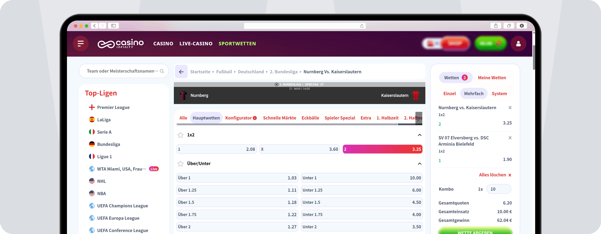Open the LIVE-CASINO nav item
Screen dimensions: 601x234
[196, 44]
